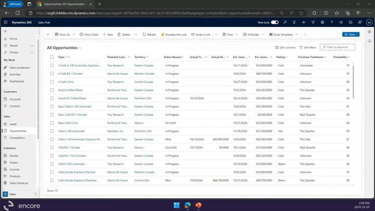Open Territory column header menu
Viewport: 375px width, 211px height.
[141, 57]
